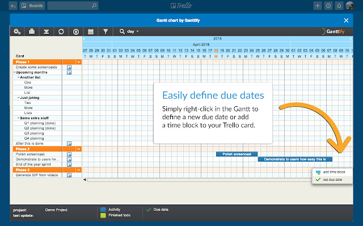Click the Demonstrate to users time block bar

point(295,159)
